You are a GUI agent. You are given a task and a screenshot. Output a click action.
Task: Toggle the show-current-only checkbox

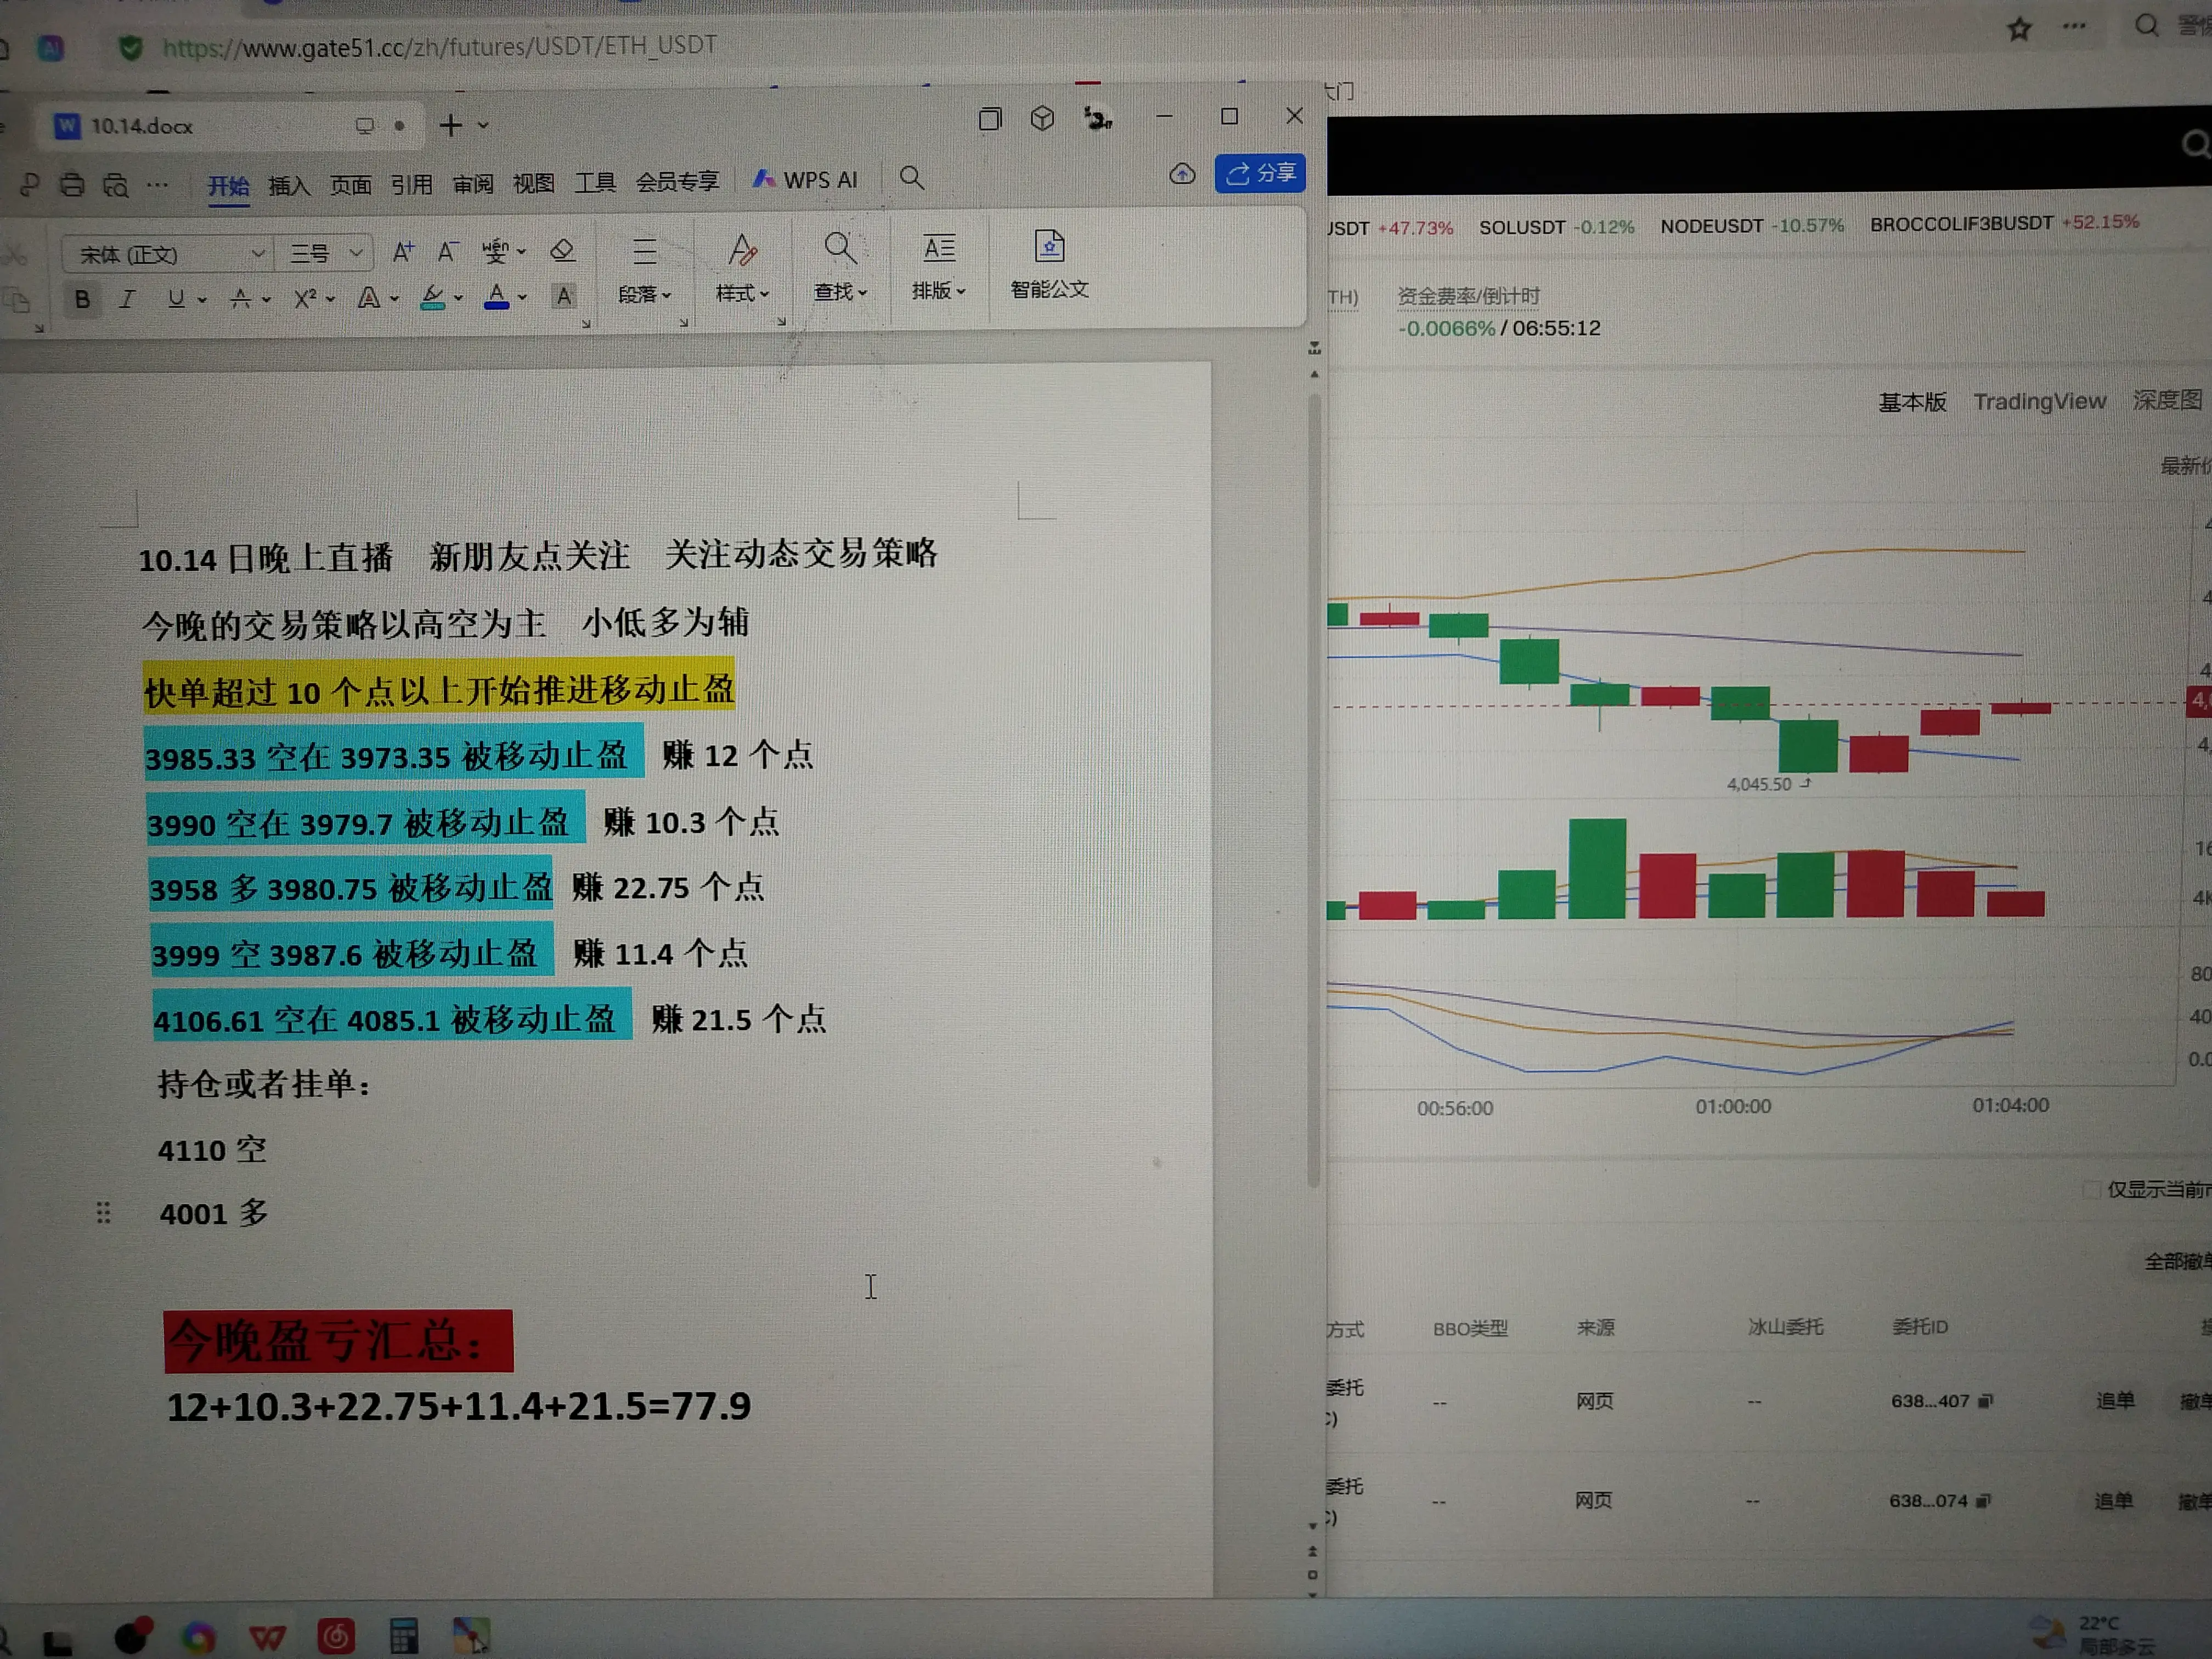click(2091, 1190)
